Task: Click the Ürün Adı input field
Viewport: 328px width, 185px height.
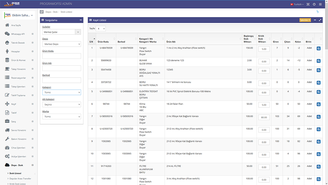Action: pos(62,68)
